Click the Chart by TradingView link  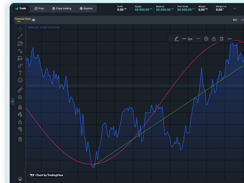pos(47,175)
